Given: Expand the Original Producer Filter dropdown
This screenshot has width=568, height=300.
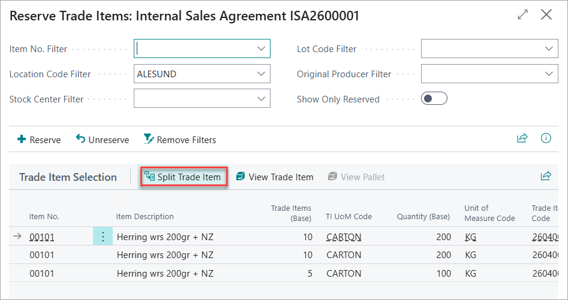Looking at the screenshot, I should coord(549,74).
